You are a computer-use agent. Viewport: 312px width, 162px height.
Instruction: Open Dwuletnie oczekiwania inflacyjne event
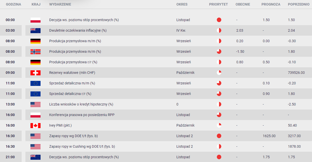(78, 30)
